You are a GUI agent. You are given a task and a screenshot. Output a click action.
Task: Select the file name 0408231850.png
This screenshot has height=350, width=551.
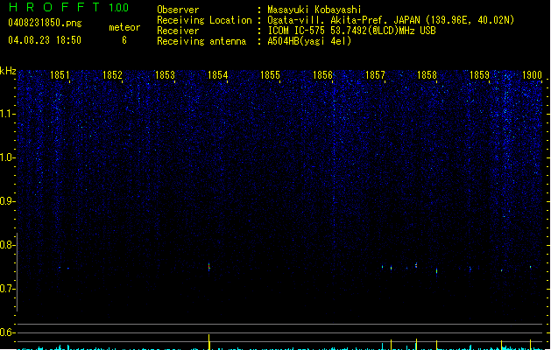45,23
